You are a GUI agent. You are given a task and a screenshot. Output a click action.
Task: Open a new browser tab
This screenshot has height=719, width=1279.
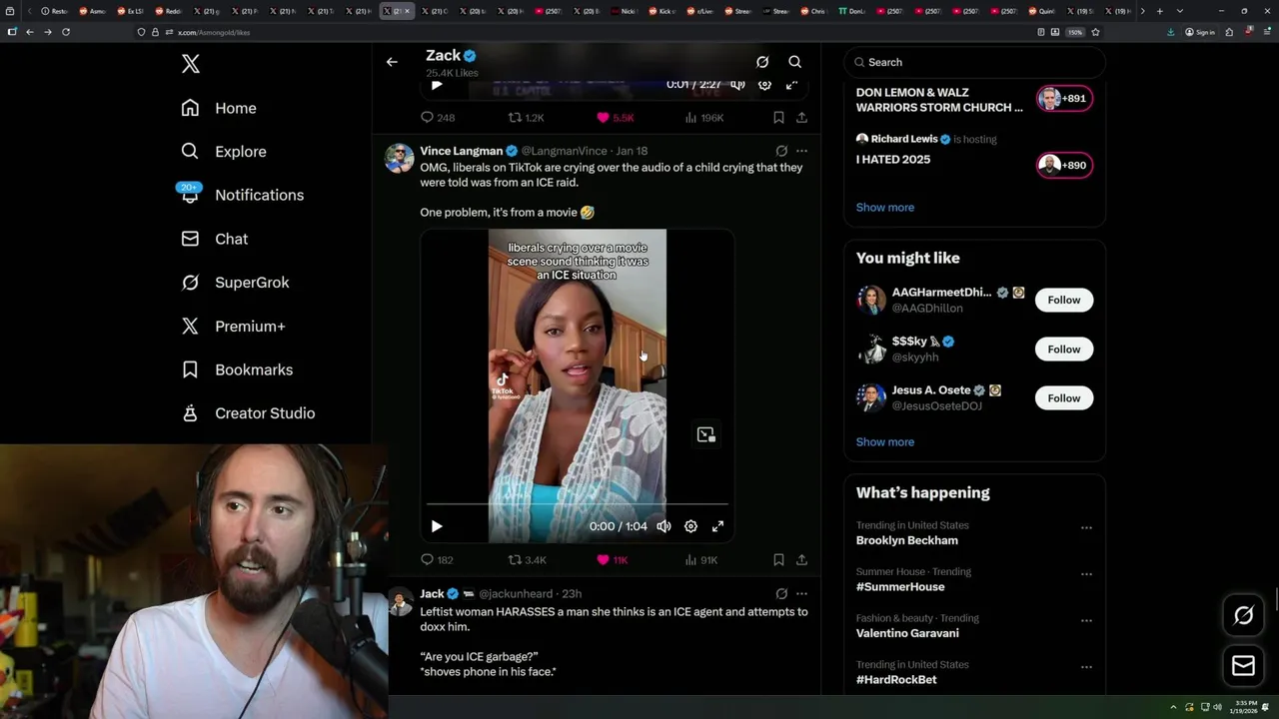1159,11
